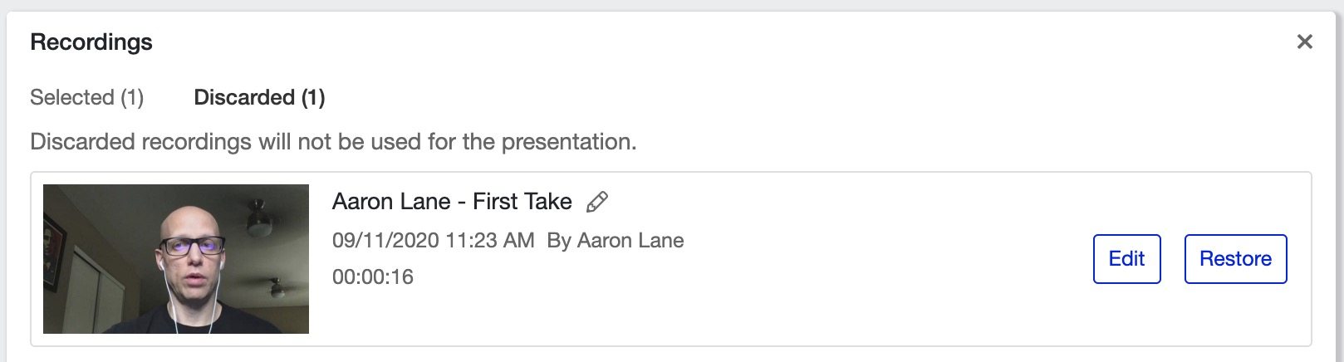Click the presenter's face in the thumbnail
1344x362 pixels.
click(191, 253)
